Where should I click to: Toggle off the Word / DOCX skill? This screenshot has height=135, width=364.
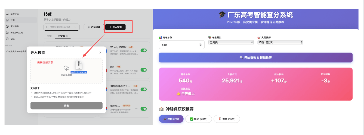pyautogui.click(x=143, y=50)
